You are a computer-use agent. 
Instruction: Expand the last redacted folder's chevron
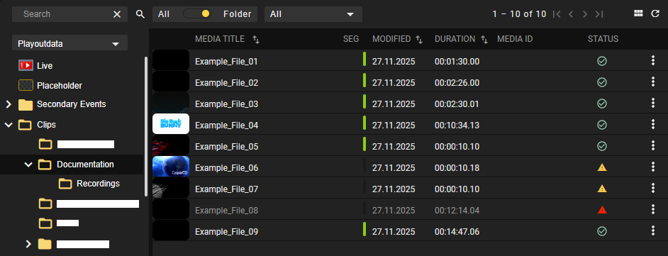[28, 244]
